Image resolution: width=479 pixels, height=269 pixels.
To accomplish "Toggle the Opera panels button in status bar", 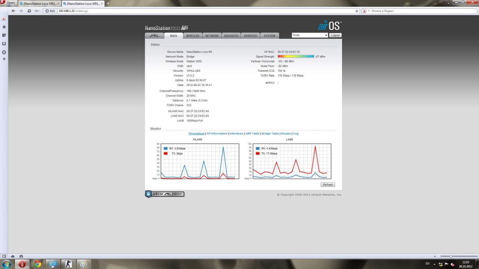I will pos(4,256).
